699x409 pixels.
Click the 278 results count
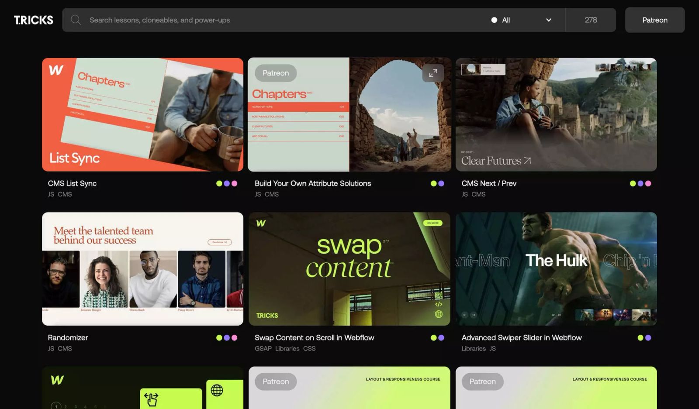tap(591, 20)
